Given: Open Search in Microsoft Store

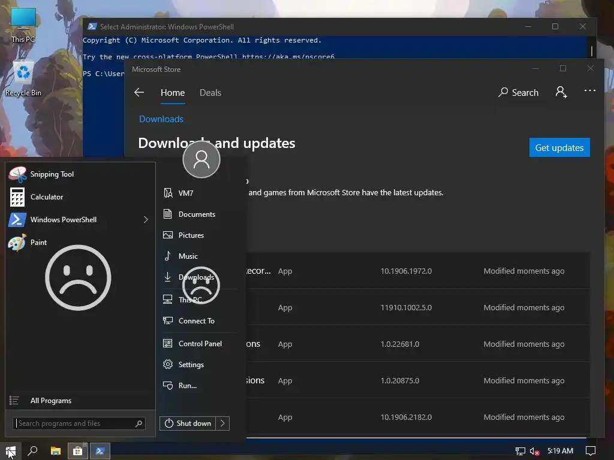Looking at the screenshot, I should pos(519,93).
